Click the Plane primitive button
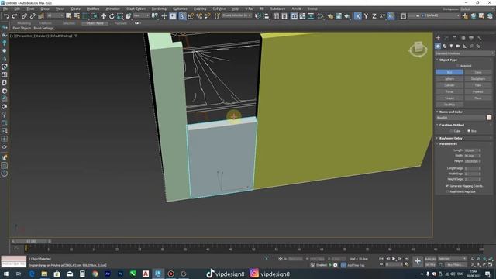This screenshot has width=496, height=279. [478, 98]
